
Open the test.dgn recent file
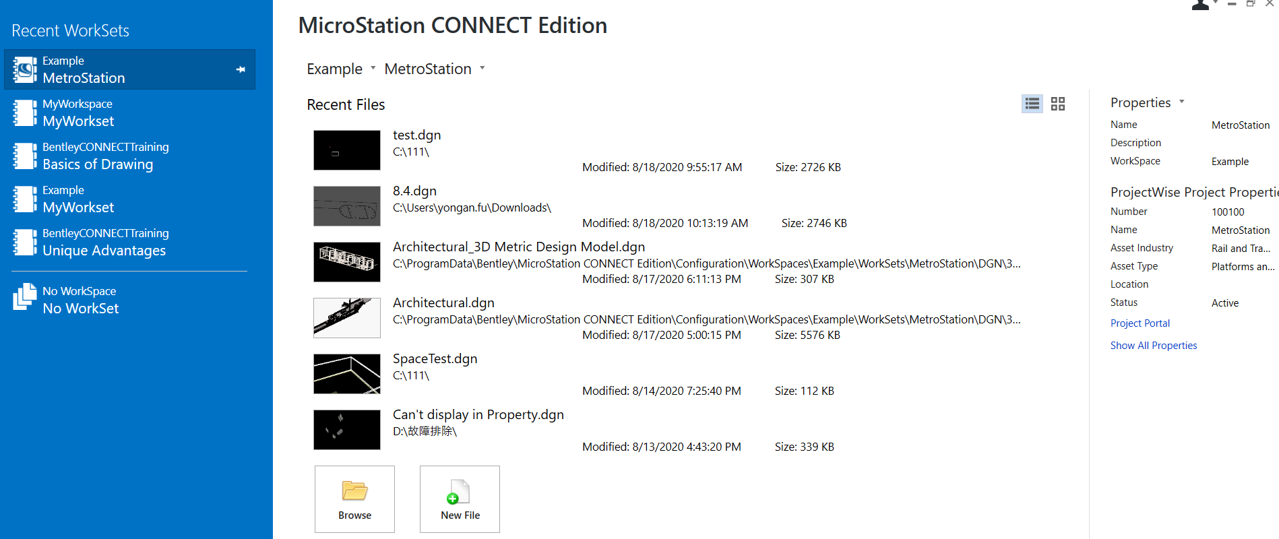[x=416, y=135]
